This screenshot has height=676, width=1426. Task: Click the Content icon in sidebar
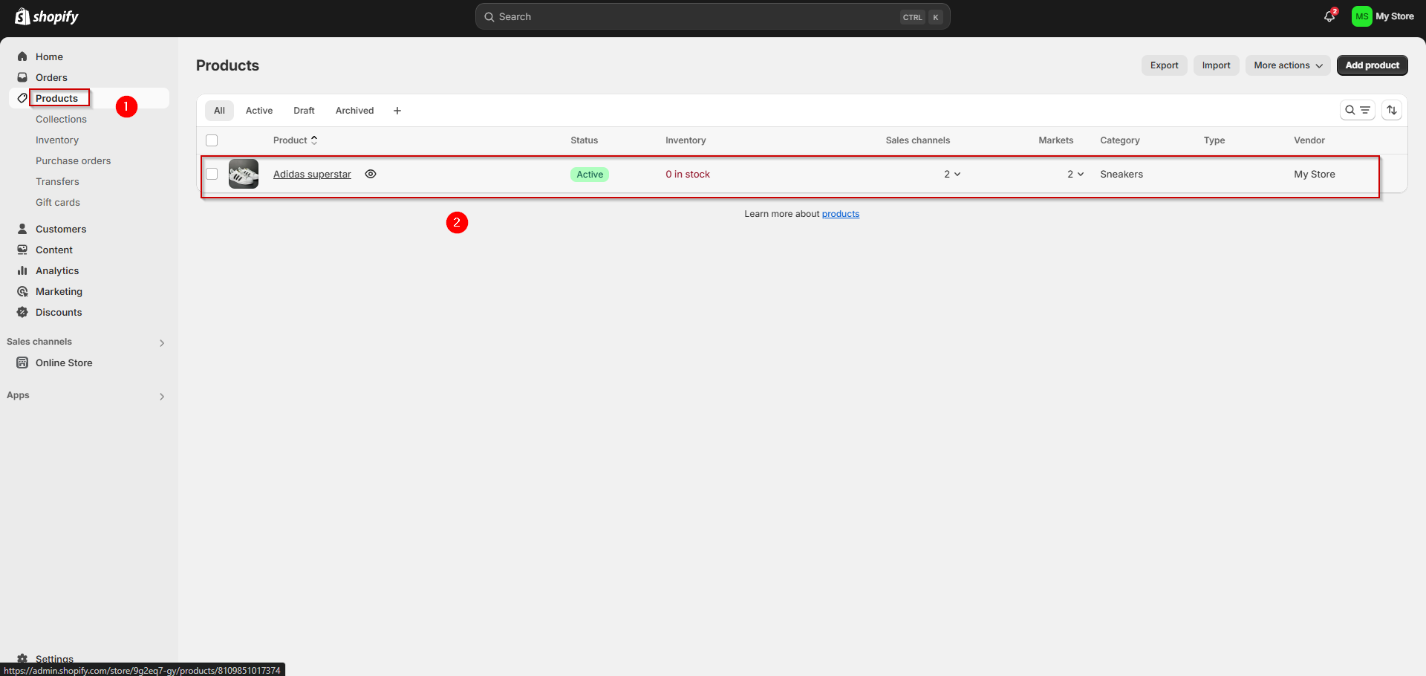point(22,250)
